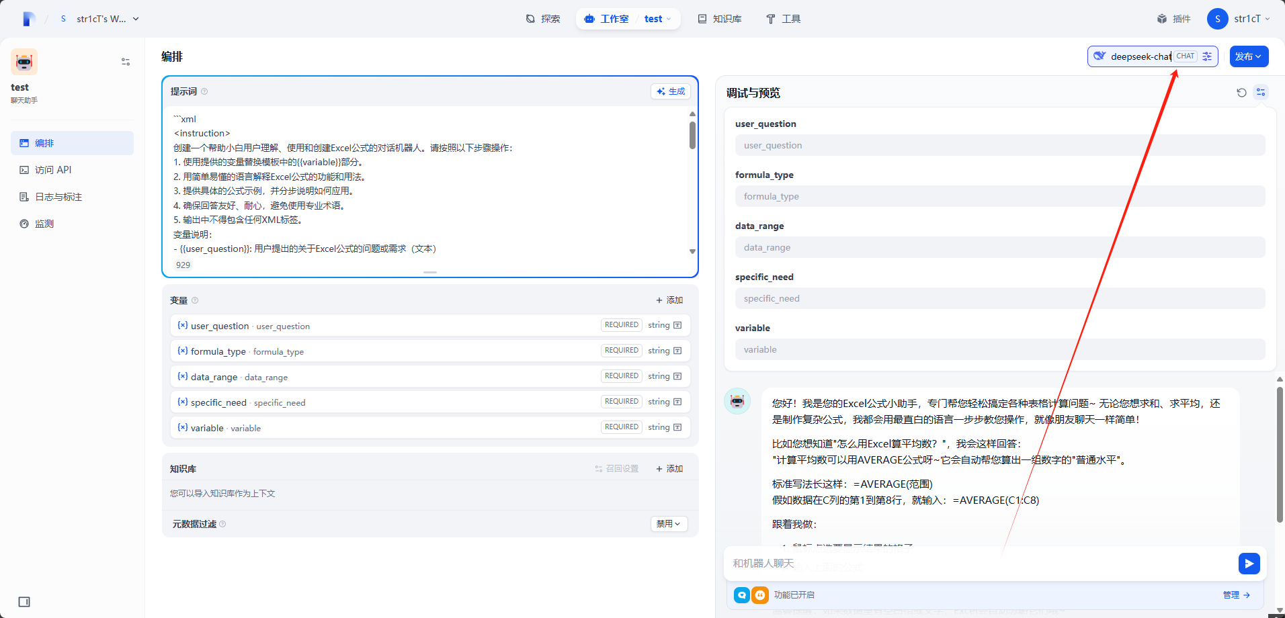Image resolution: width=1285 pixels, height=618 pixels.
Task: Toggle the user input fields panel icon
Action: [1261, 92]
